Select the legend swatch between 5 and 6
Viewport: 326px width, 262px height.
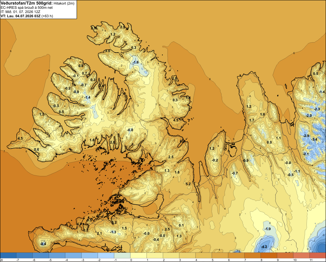(x=220, y=255)
